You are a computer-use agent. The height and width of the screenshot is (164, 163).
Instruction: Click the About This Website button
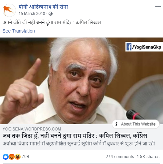(x=136, y=124)
